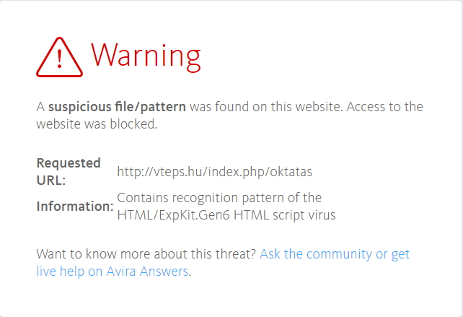Screen dimensions: 463x317
Task: Click the bold URL: label
Action: (x=50, y=180)
